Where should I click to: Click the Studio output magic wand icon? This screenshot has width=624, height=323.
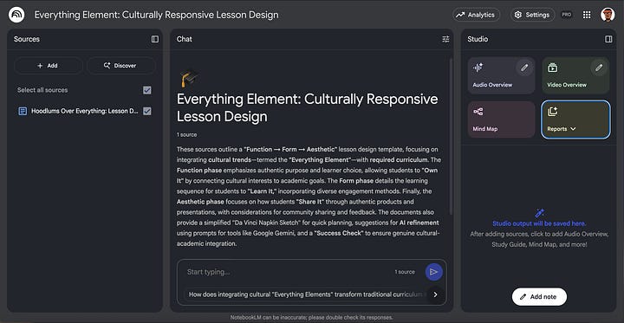coord(539,213)
